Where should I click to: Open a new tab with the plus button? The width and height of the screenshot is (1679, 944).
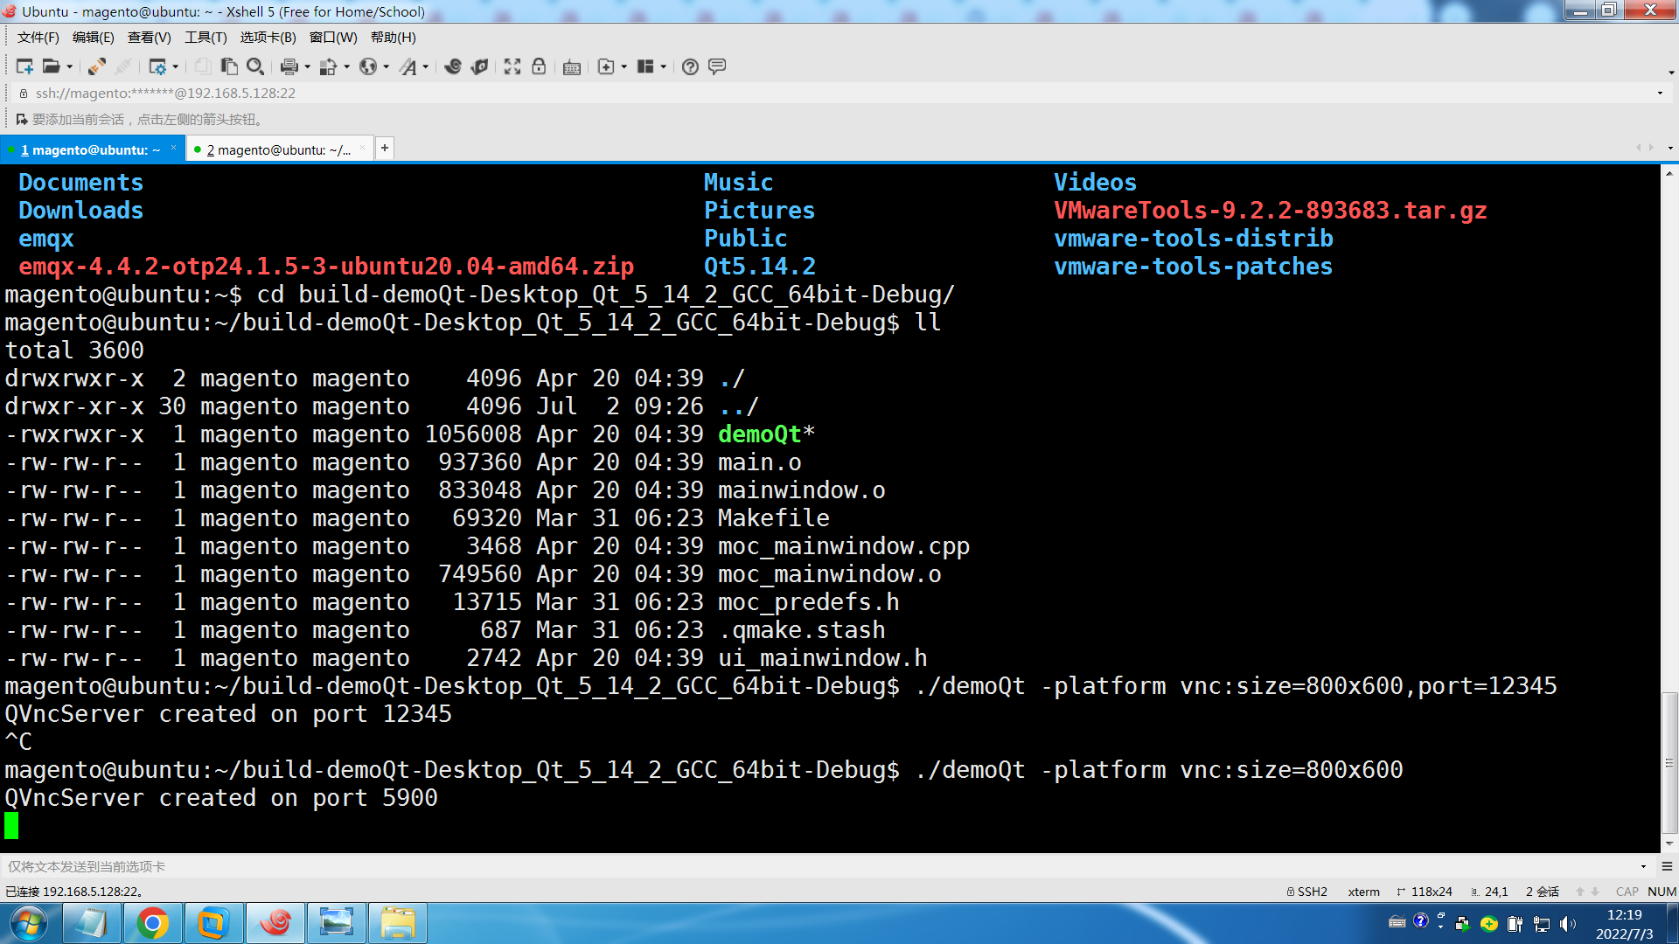pyautogui.click(x=384, y=148)
